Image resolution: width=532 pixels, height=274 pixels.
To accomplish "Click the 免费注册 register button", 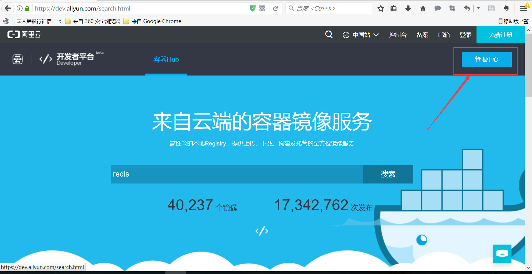I will (501, 35).
